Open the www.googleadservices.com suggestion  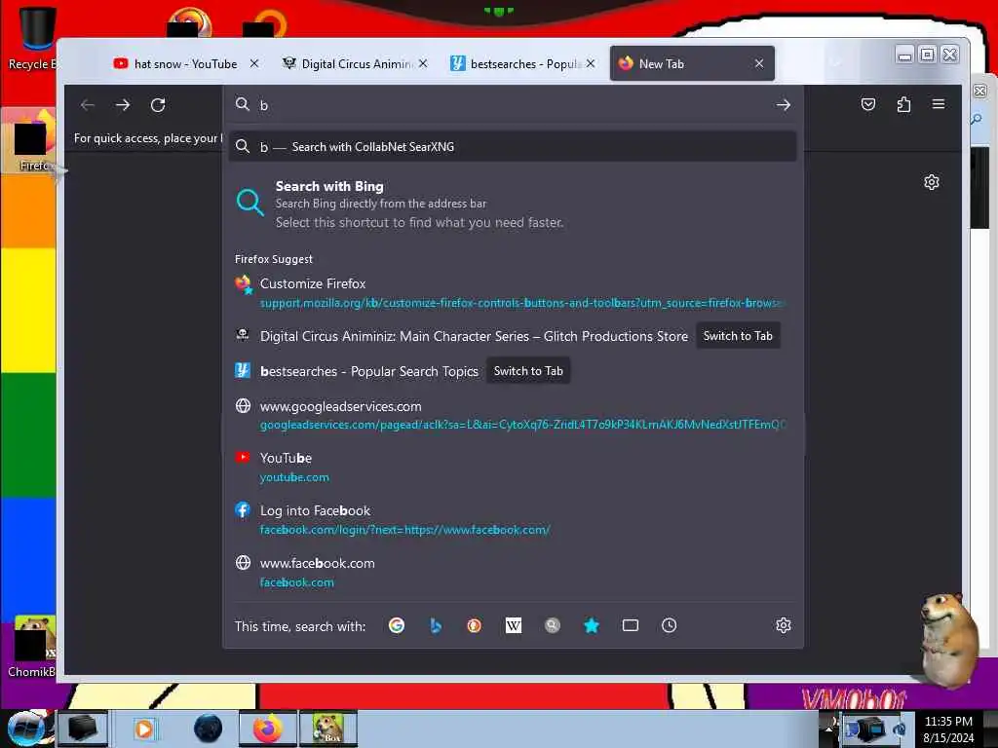pos(513,415)
